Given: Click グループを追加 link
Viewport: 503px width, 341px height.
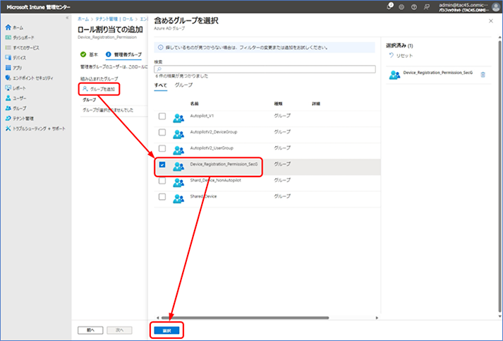Looking at the screenshot, I should click(x=99, y=89).
